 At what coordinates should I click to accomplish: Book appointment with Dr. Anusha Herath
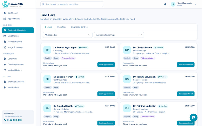click(x=106, y=123)
